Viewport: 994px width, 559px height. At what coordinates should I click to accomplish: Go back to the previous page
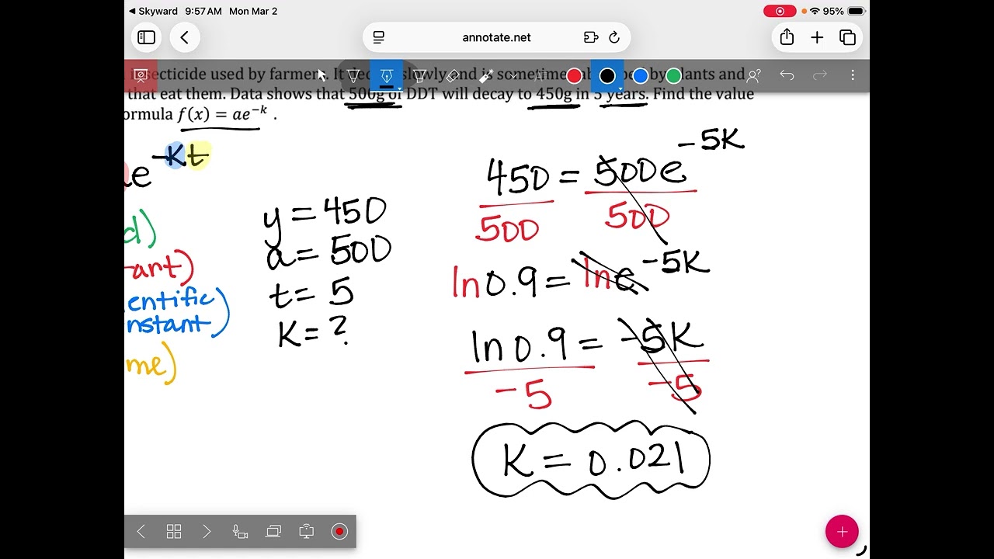184,37
